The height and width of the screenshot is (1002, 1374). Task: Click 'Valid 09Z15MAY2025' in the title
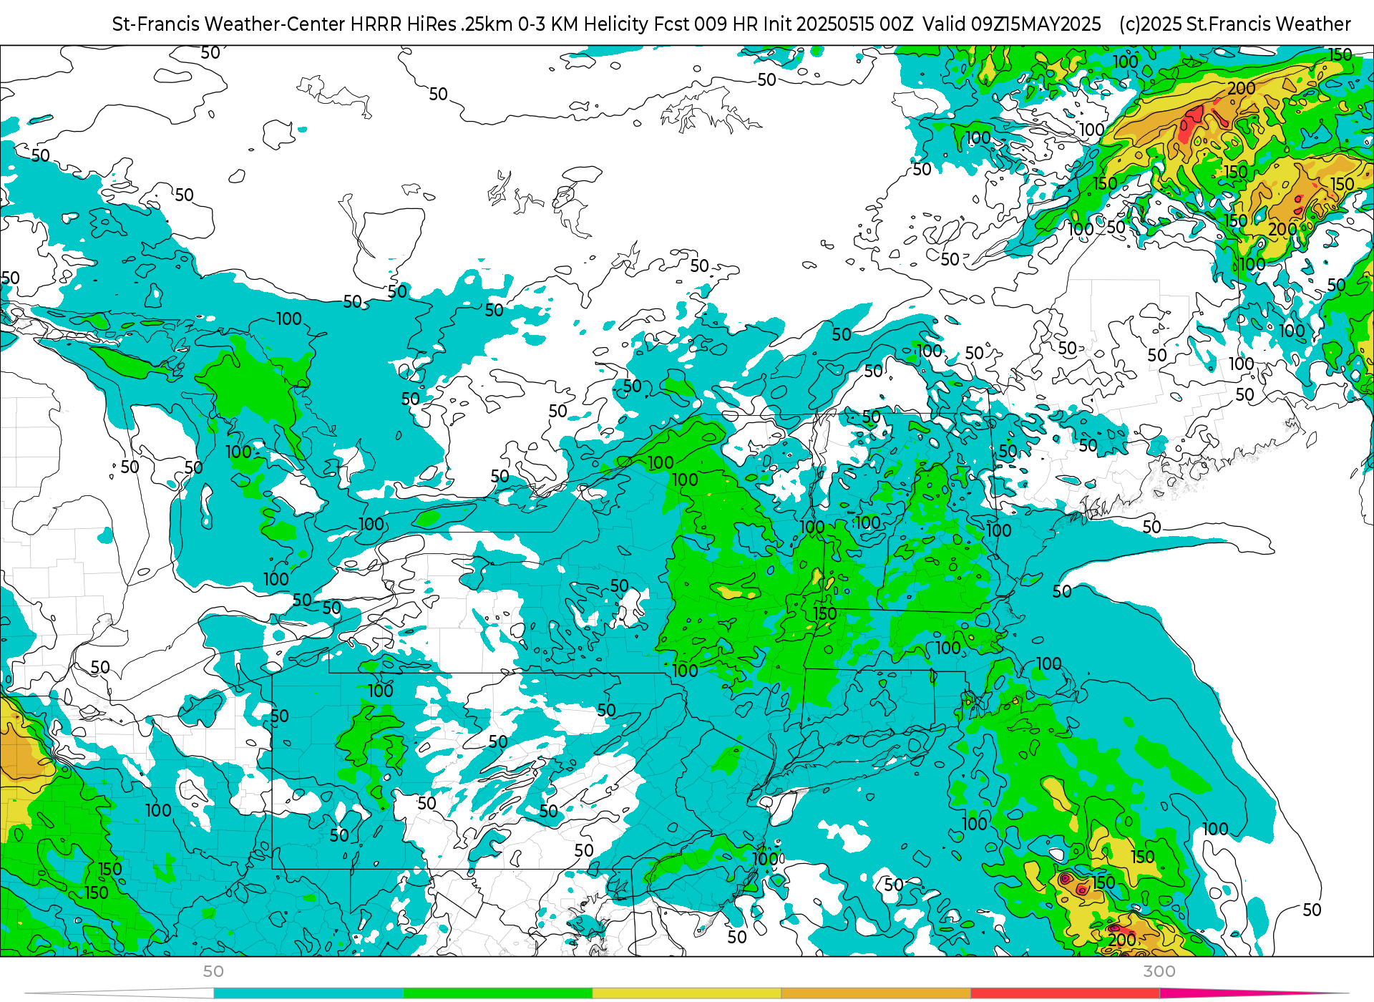coord(1012,24)
